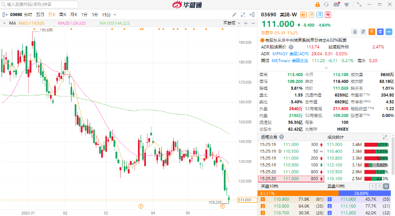Expand the MA indicator dropdown arrow
This screenshot has width=395, height=216.
tap(4, 23)
